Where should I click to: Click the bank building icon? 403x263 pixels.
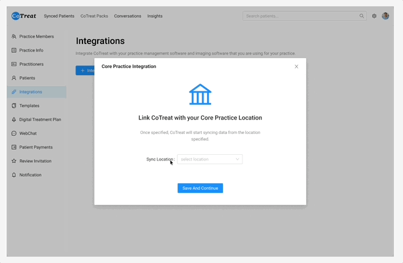(x=200, y=94)
